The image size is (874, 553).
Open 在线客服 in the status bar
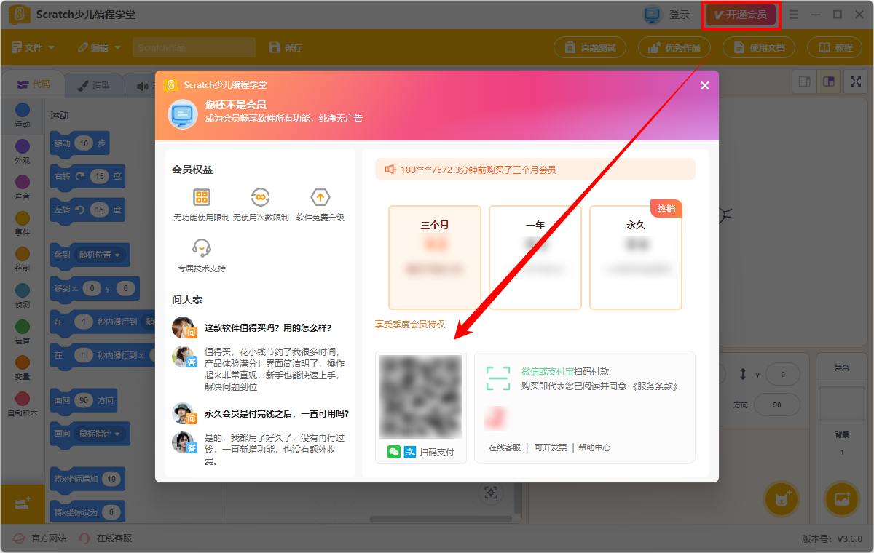pos(105,538)
